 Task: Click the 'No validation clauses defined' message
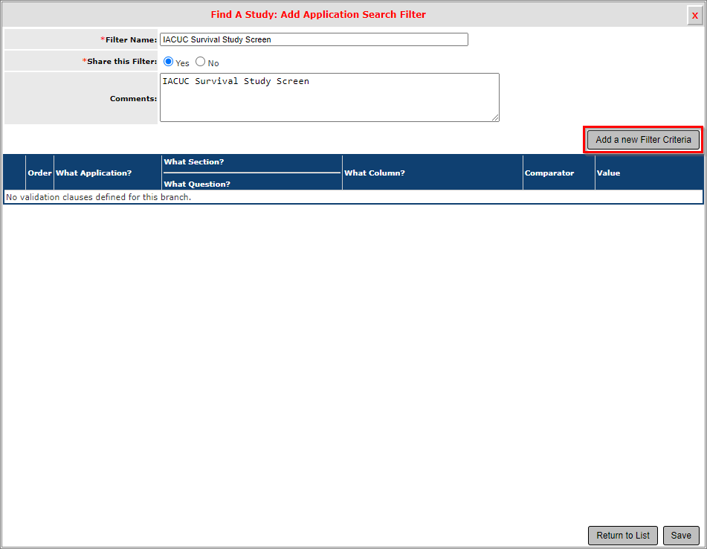click(x=98, y=197)
